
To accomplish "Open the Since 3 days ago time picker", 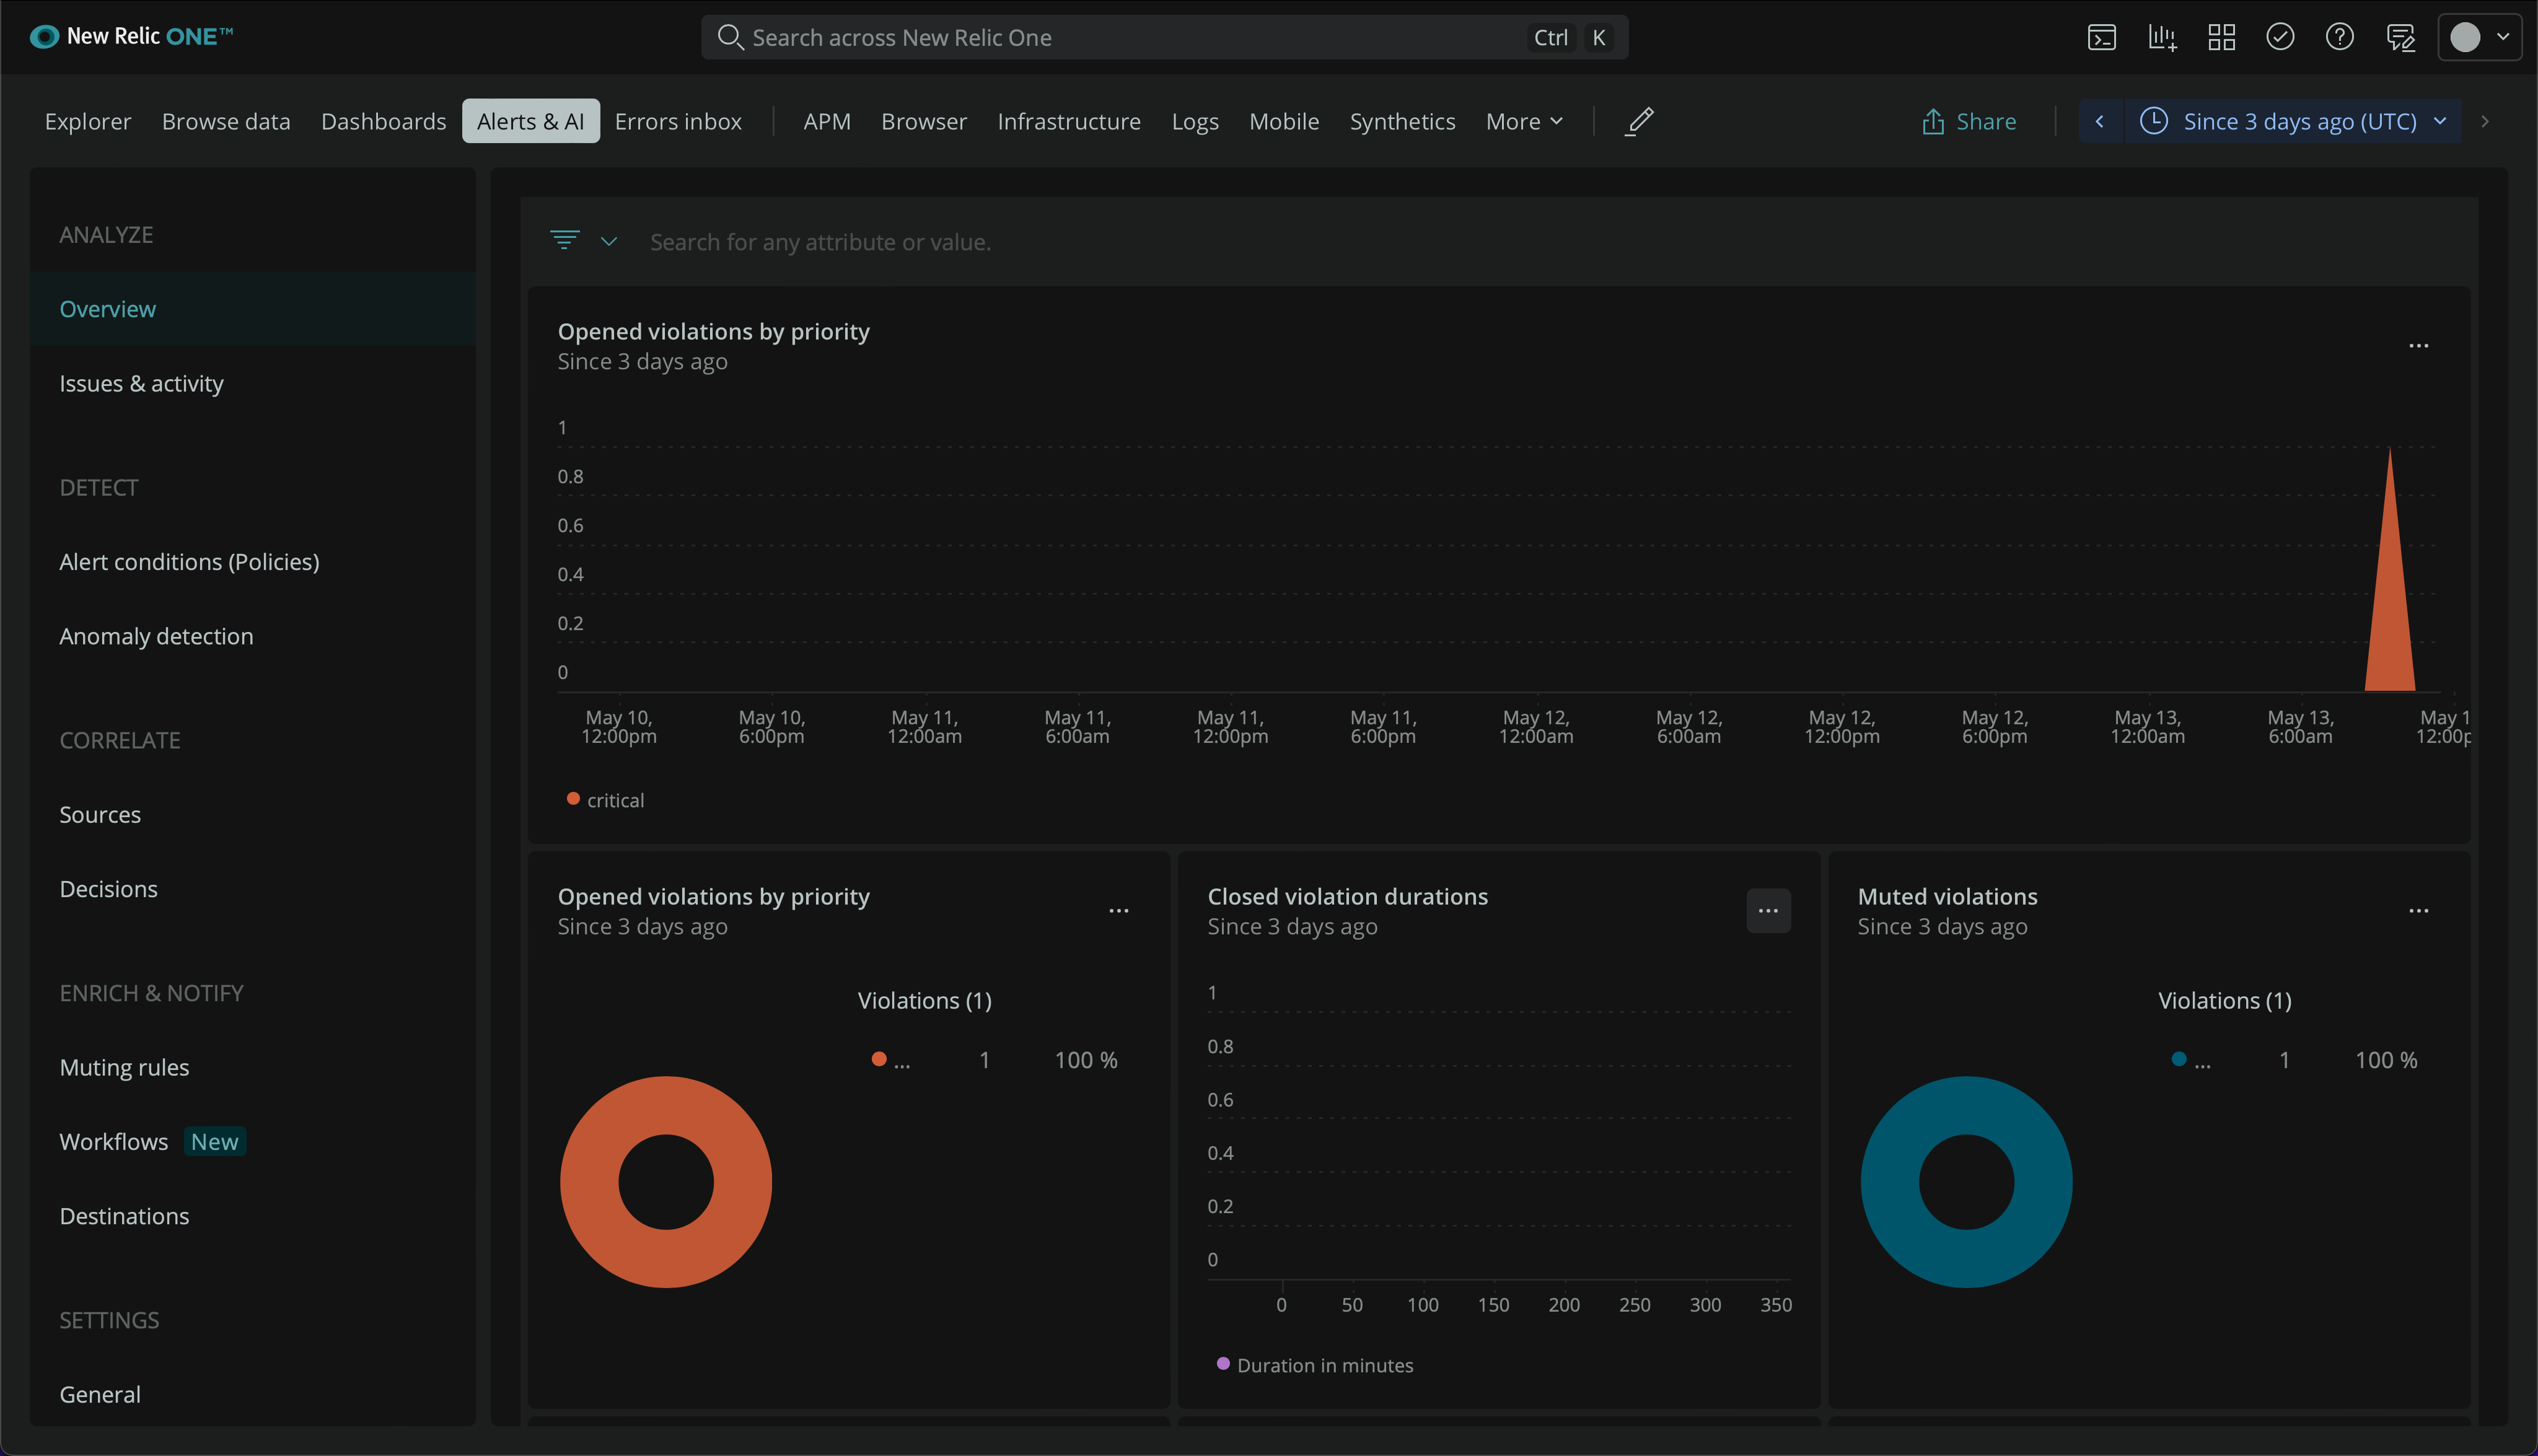I will [2292, 121].
